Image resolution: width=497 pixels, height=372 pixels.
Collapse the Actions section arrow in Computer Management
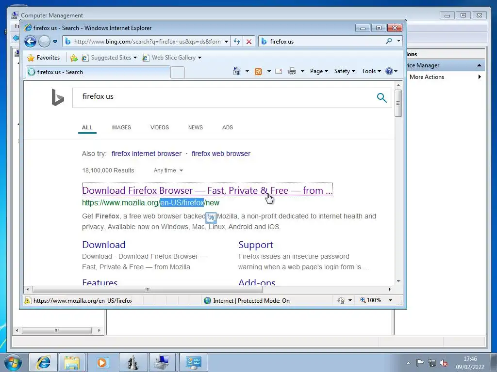click(479, 65)
